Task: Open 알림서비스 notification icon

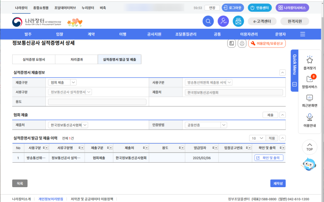Action: pyautogui.click(x=310, y=79)
